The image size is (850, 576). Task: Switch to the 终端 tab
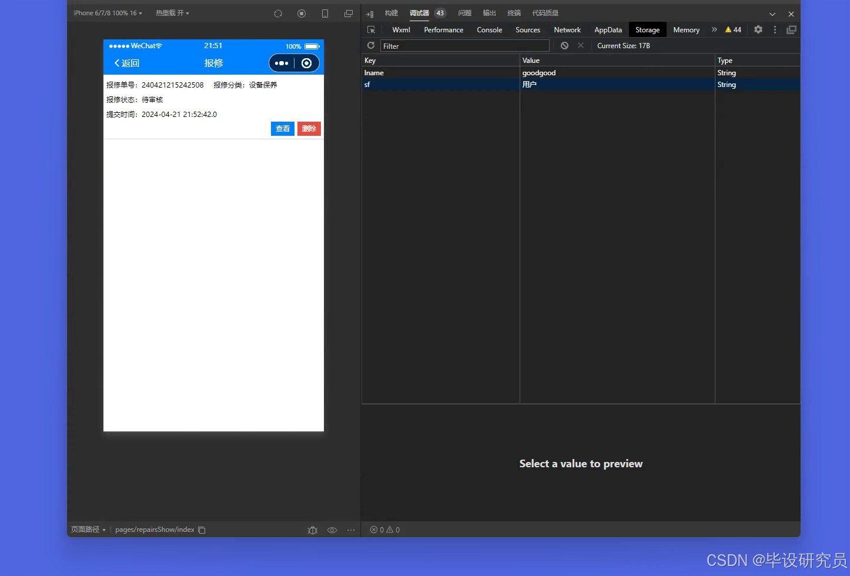[514, 13]
